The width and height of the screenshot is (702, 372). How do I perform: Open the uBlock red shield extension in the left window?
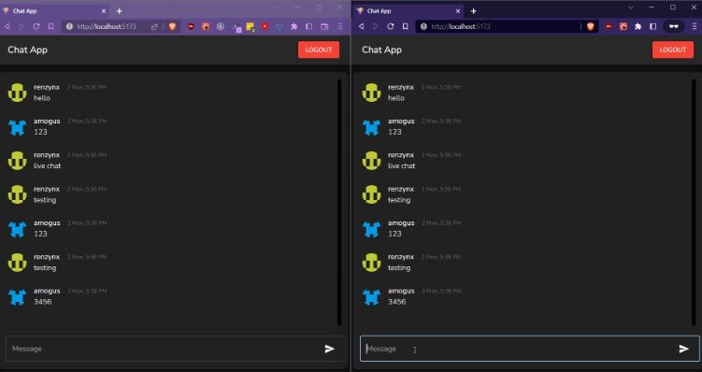(x=191, y=26)
